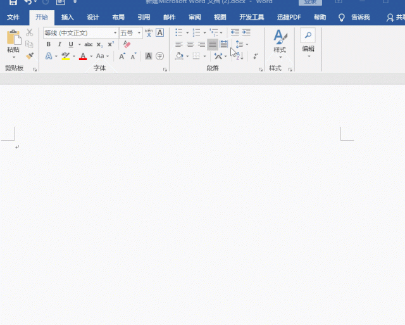This screenshot has width=405, height=325.
Task: Click the character border A icon
Action: click(160, 32)
